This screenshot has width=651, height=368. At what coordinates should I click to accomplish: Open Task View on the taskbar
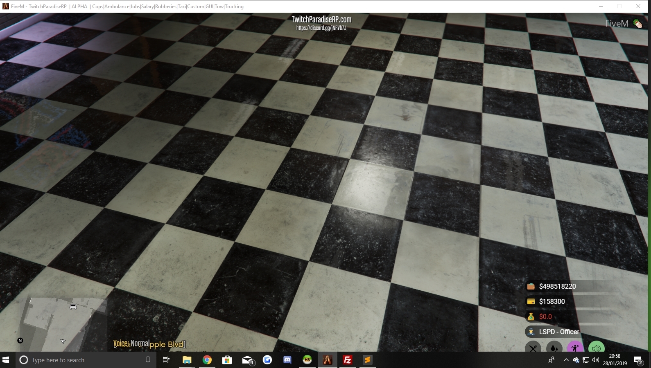(x=166, y=360)
